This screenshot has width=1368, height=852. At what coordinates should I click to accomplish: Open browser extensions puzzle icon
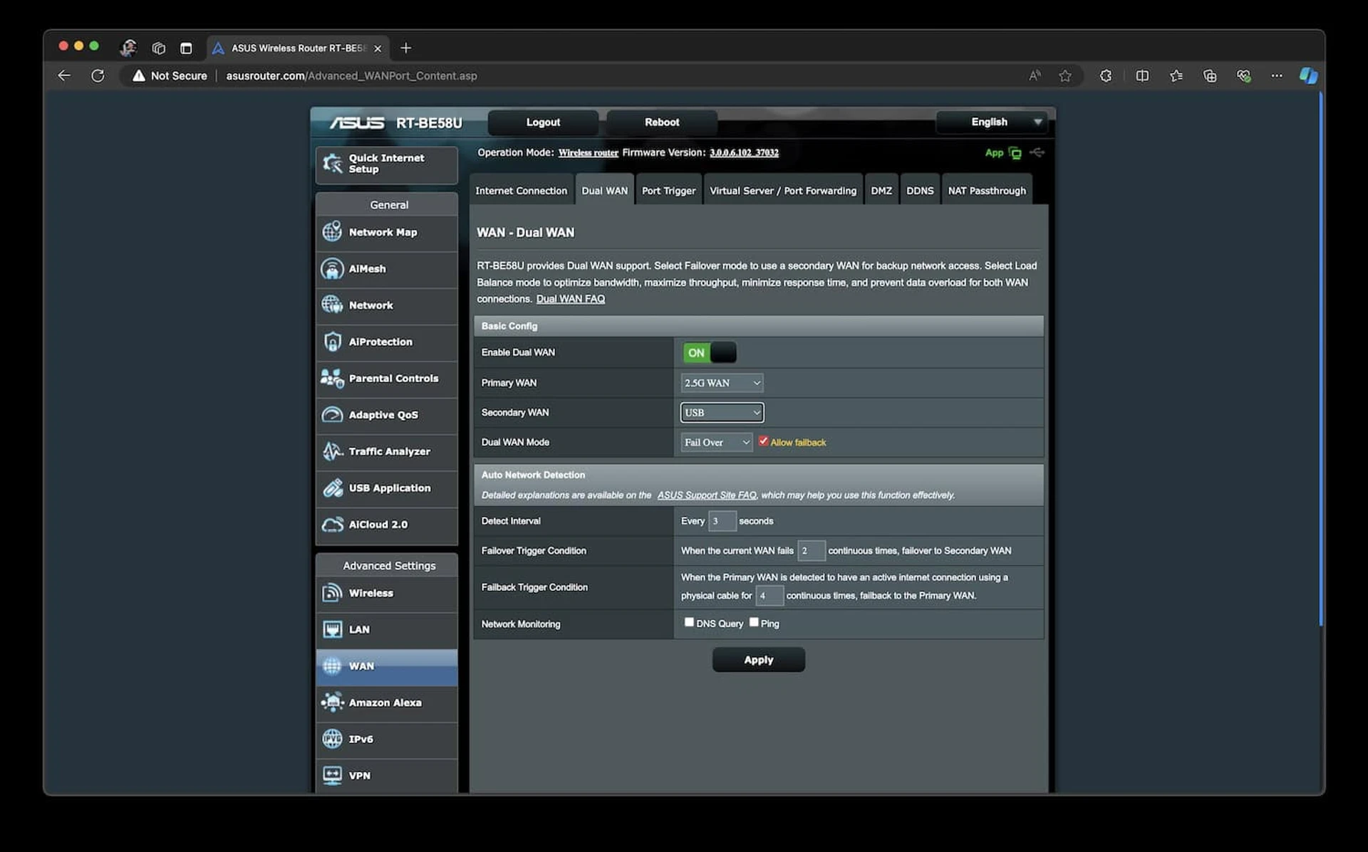click(x=1106, y=75)
